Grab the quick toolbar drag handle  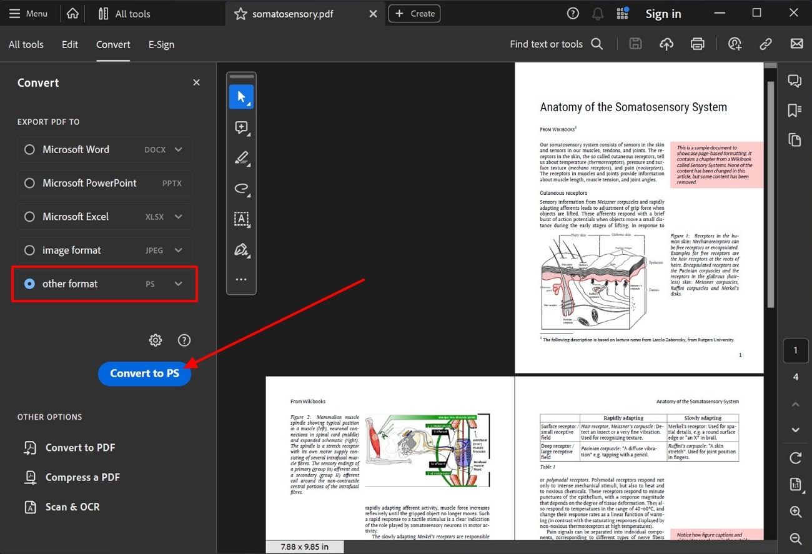(242, 77)
